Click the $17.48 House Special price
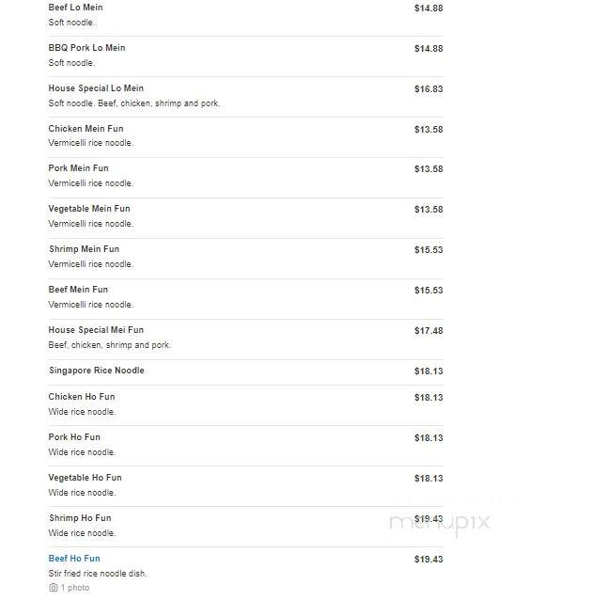This screenshot has width=608, height=600. click(429, 331)
